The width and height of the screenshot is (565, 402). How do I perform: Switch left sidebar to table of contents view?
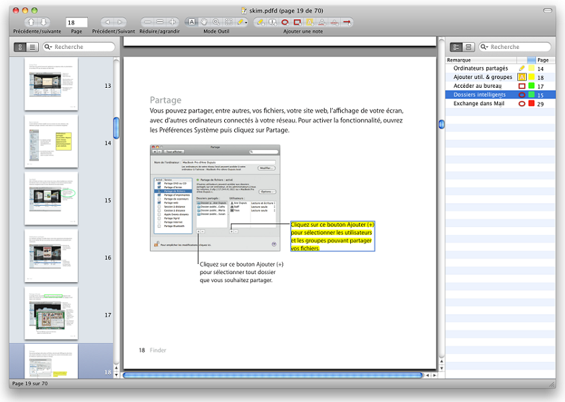32,47
